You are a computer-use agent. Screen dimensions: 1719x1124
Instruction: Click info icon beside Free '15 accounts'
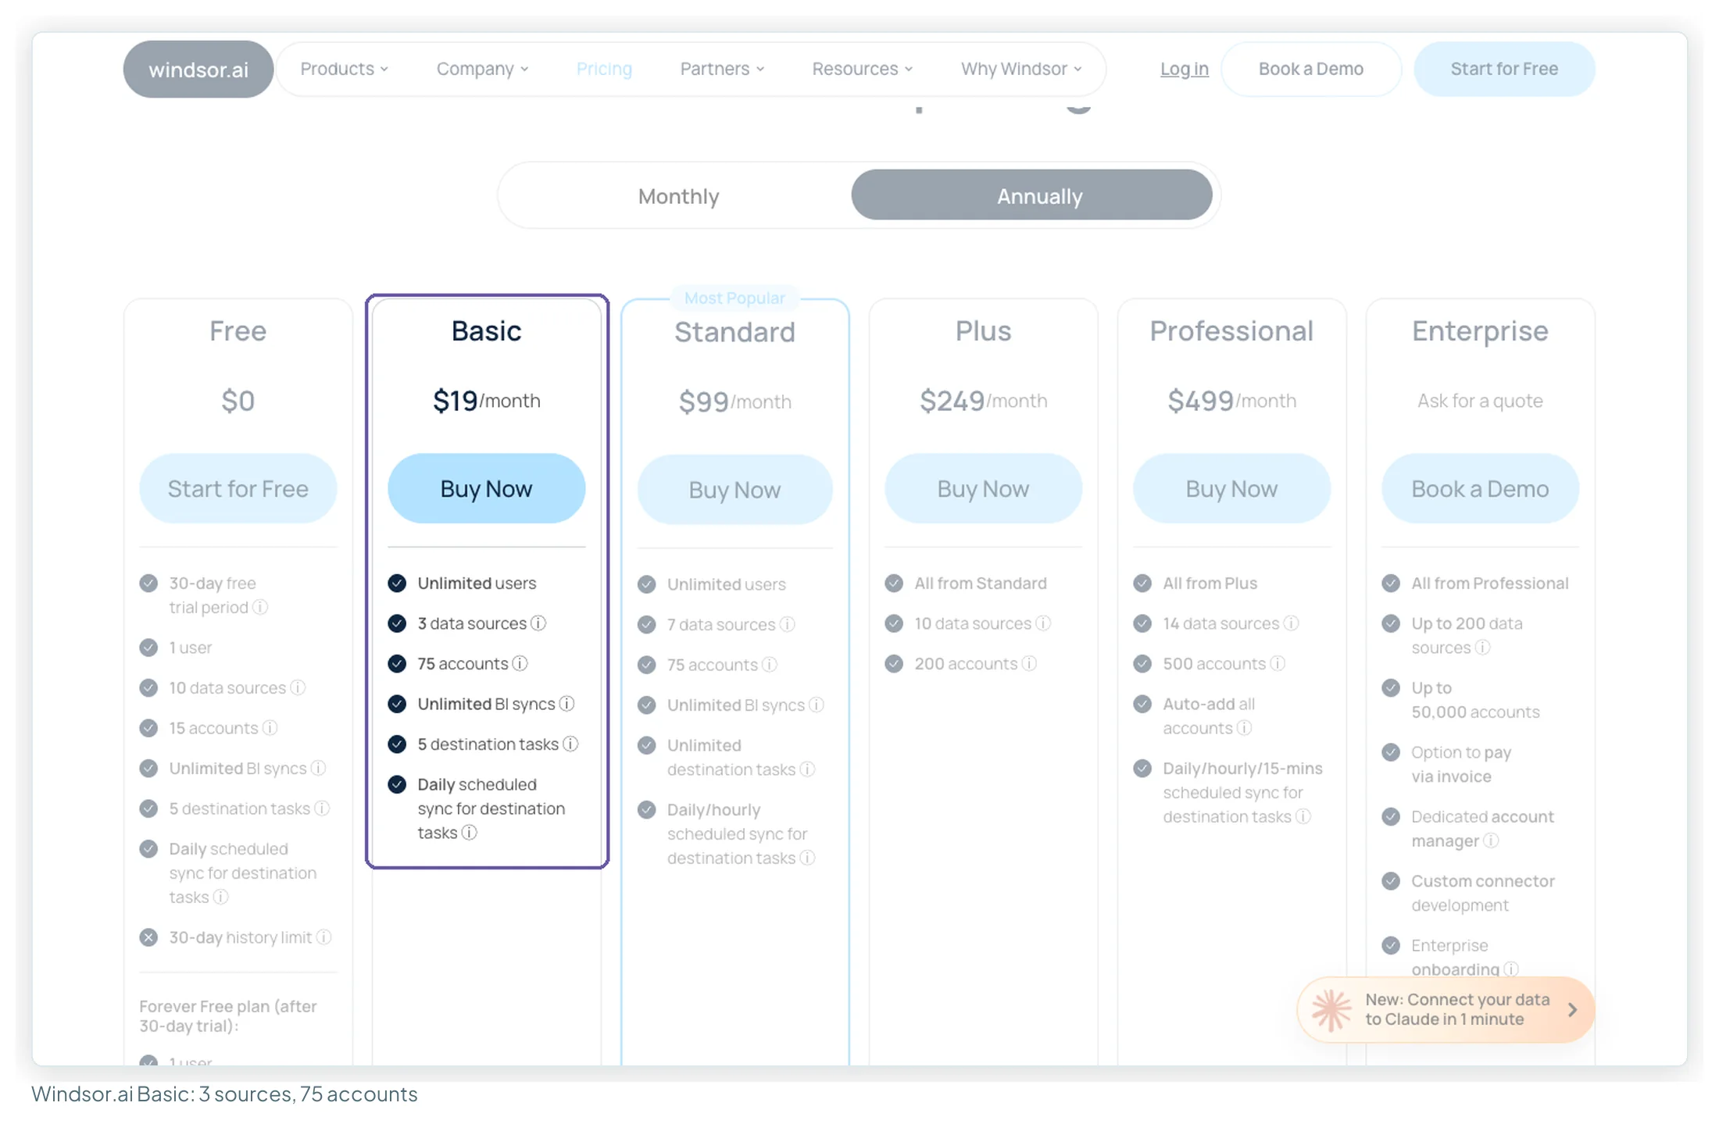click(x=270, y=728)
